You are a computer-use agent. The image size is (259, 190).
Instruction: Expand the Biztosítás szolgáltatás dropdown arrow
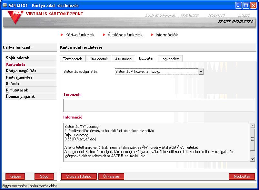[201, 71]
